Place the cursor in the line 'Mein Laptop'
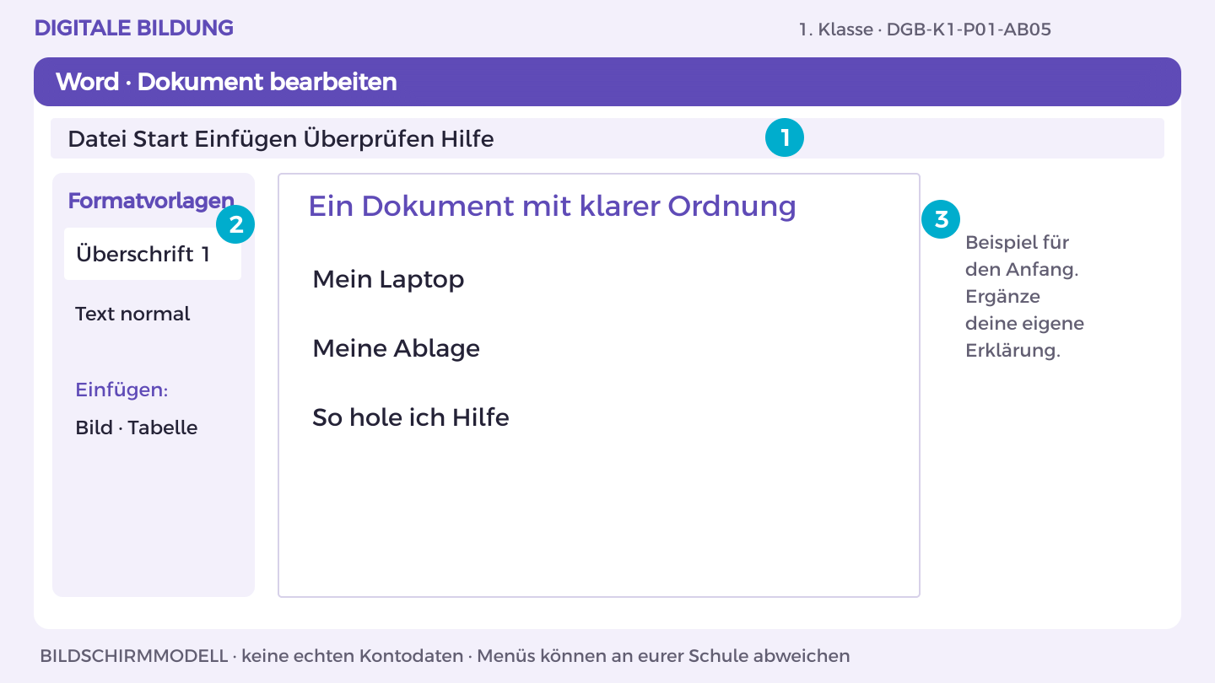The image size is (1215, 683). click(x=388, y=279)
